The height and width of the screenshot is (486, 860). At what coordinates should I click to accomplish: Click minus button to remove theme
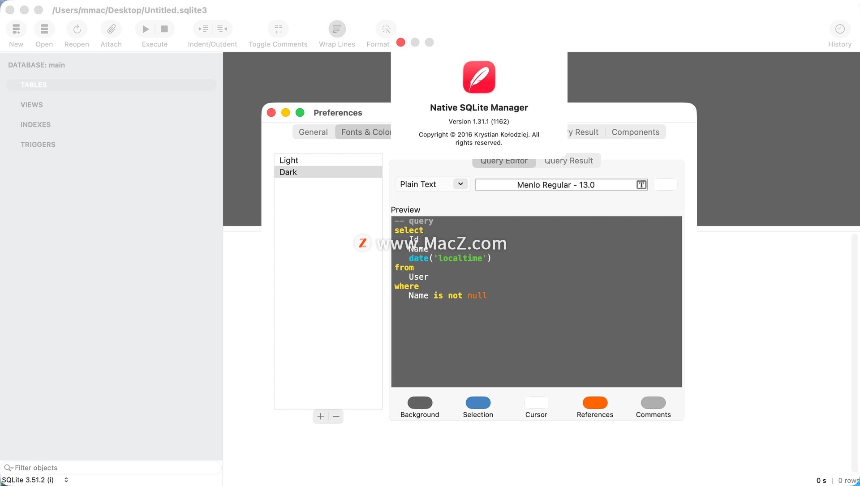(x=336, y=417)
